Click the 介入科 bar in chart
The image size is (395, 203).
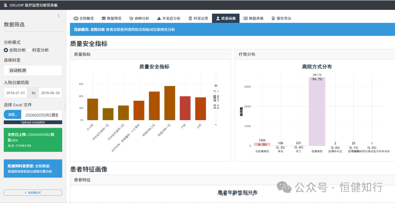pos(93,109)
